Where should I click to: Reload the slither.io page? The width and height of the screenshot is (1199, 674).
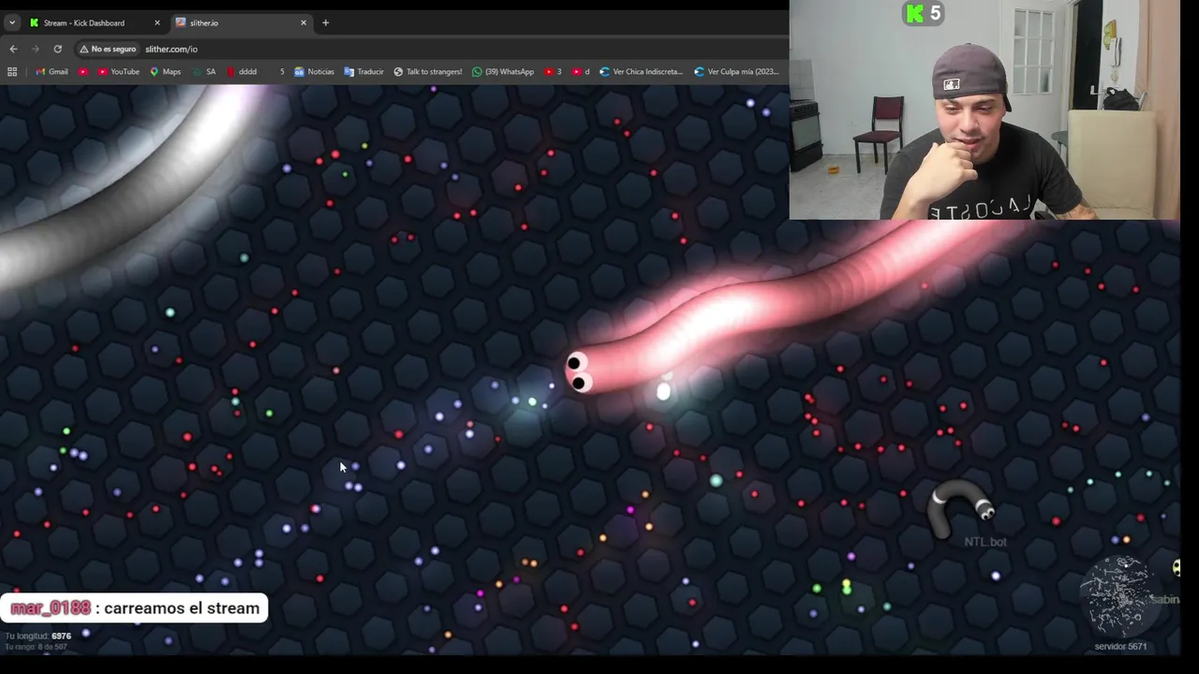pyautogui.click(x=58, y=49)
